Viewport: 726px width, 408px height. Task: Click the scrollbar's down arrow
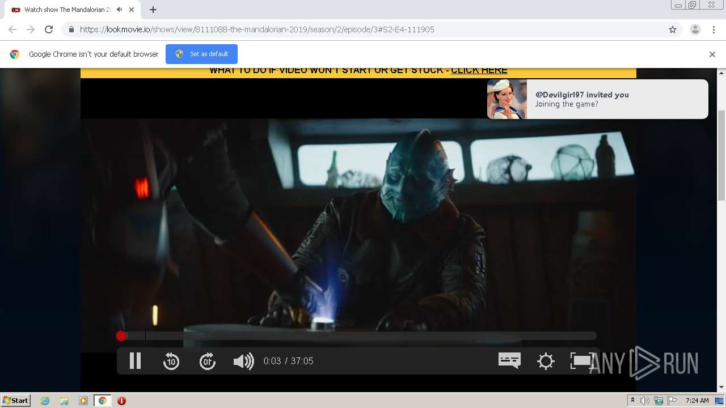(x=721, y=388)
